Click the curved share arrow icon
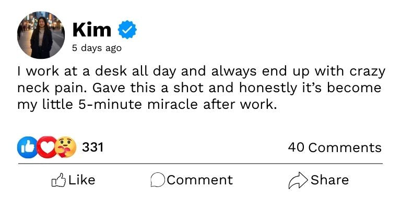Image resolution: width=401 pixels, height=200 pixels. click(298, 180)
